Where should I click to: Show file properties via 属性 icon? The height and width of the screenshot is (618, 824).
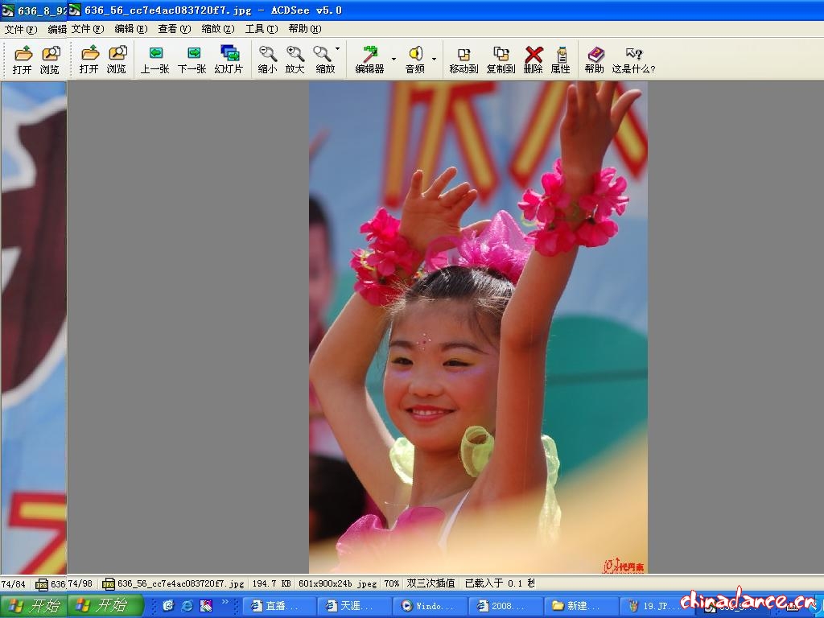coord(561,60)
